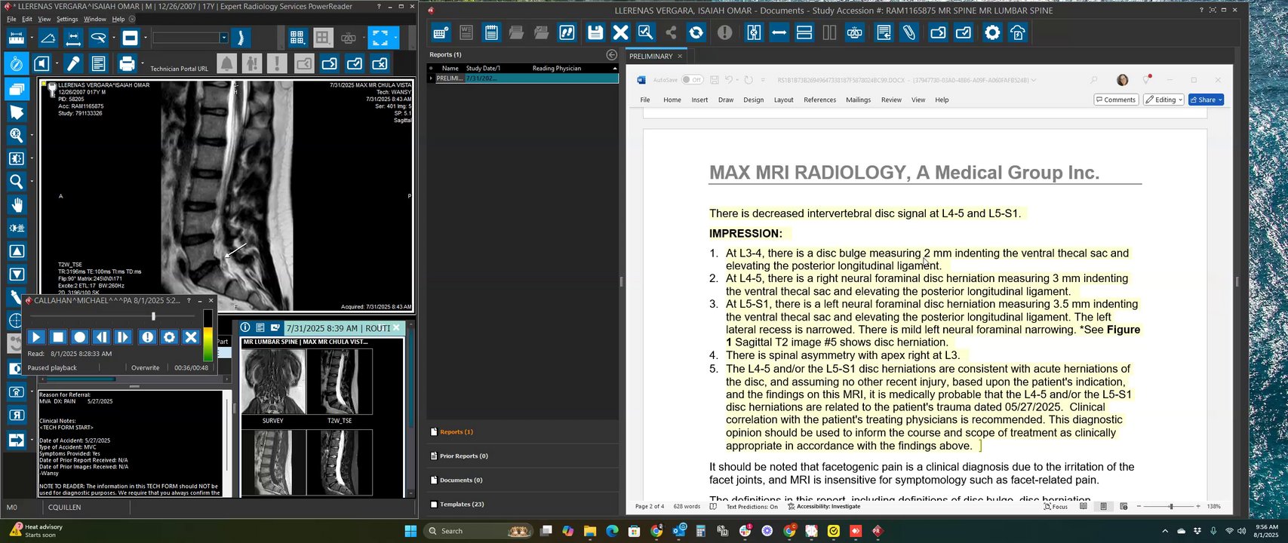Screen dimensions: 1288x543
Task: Collapse the Reports panel arrow
Action: 612,55
